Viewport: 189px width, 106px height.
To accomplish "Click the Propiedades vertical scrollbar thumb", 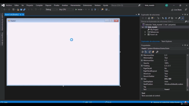I will click(x=188, y=82).
